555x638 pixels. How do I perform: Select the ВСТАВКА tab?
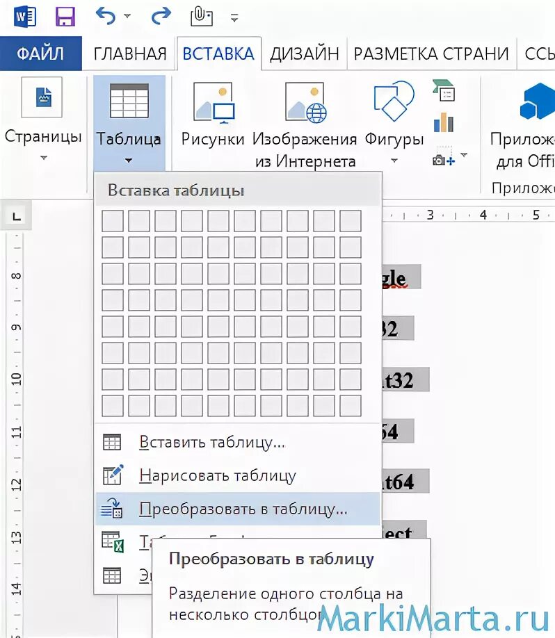[218, 54]
